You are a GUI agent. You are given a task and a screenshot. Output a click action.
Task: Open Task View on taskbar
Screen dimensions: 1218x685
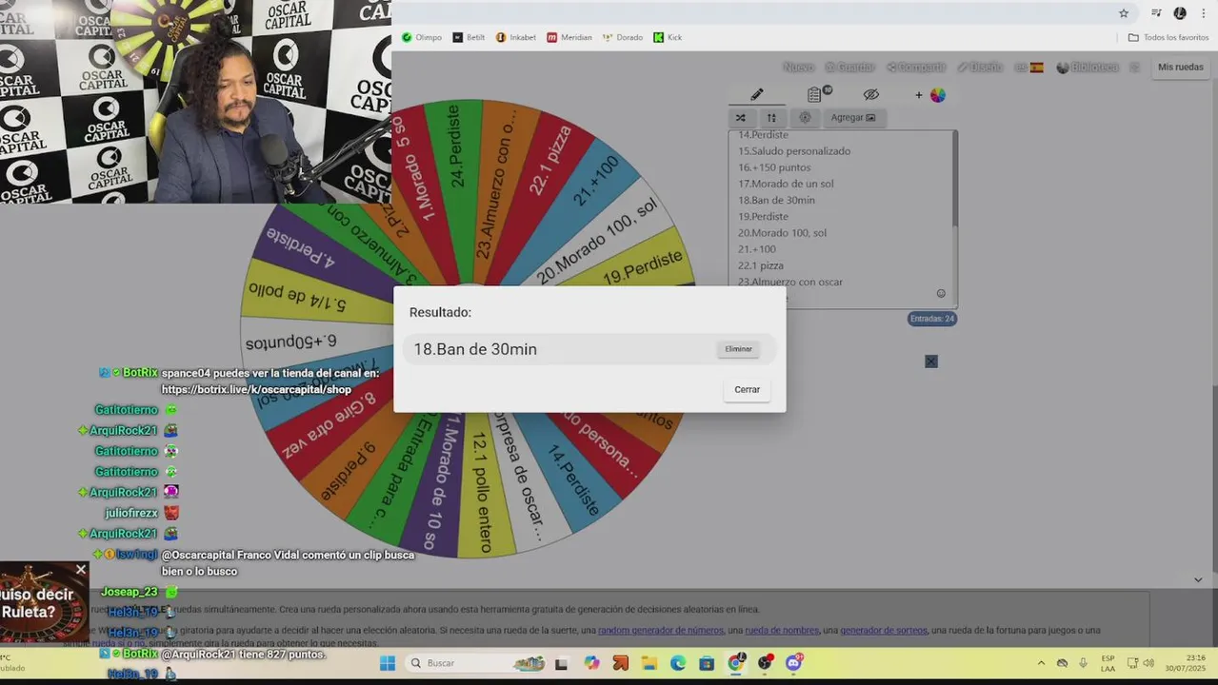[562, 663]
